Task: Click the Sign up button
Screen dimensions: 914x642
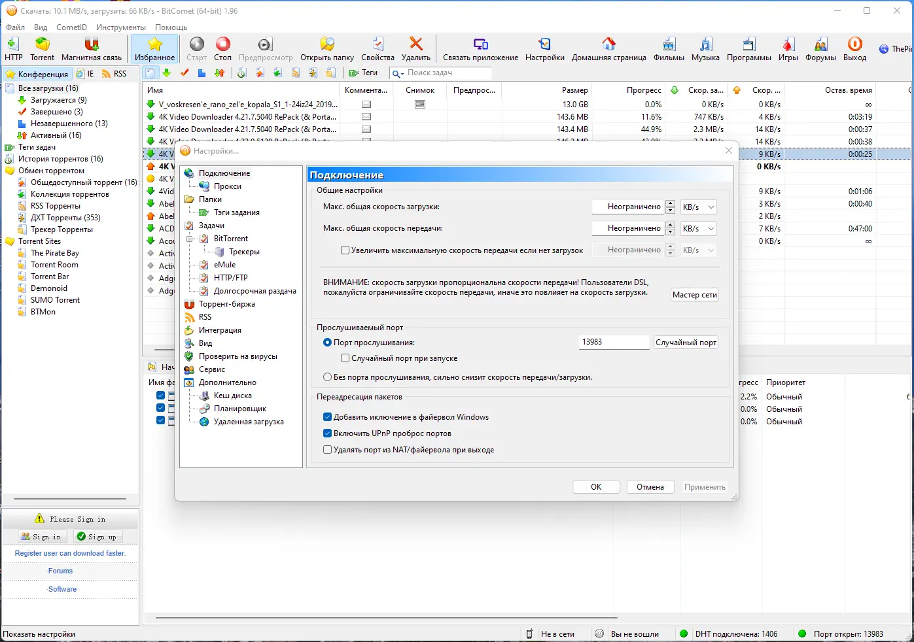Action: pos(96,537)
